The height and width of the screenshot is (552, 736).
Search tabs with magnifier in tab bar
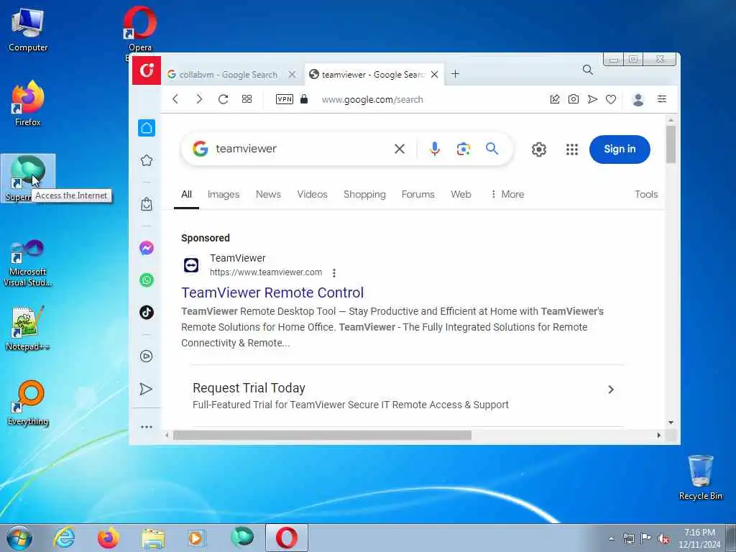[588, 70]
